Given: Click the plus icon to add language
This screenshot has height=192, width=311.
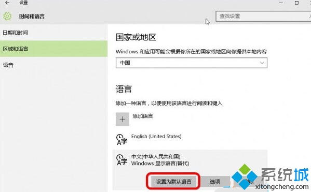Looking at the screenshot, I should click(123, 119).
